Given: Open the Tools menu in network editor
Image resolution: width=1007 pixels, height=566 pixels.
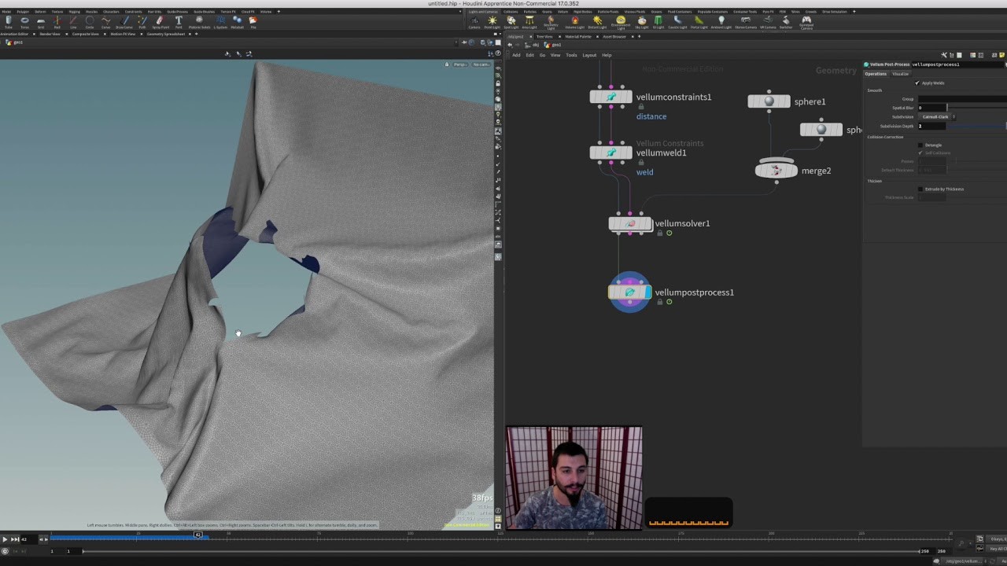Looking at the screenshot, I should coord(572,55).
